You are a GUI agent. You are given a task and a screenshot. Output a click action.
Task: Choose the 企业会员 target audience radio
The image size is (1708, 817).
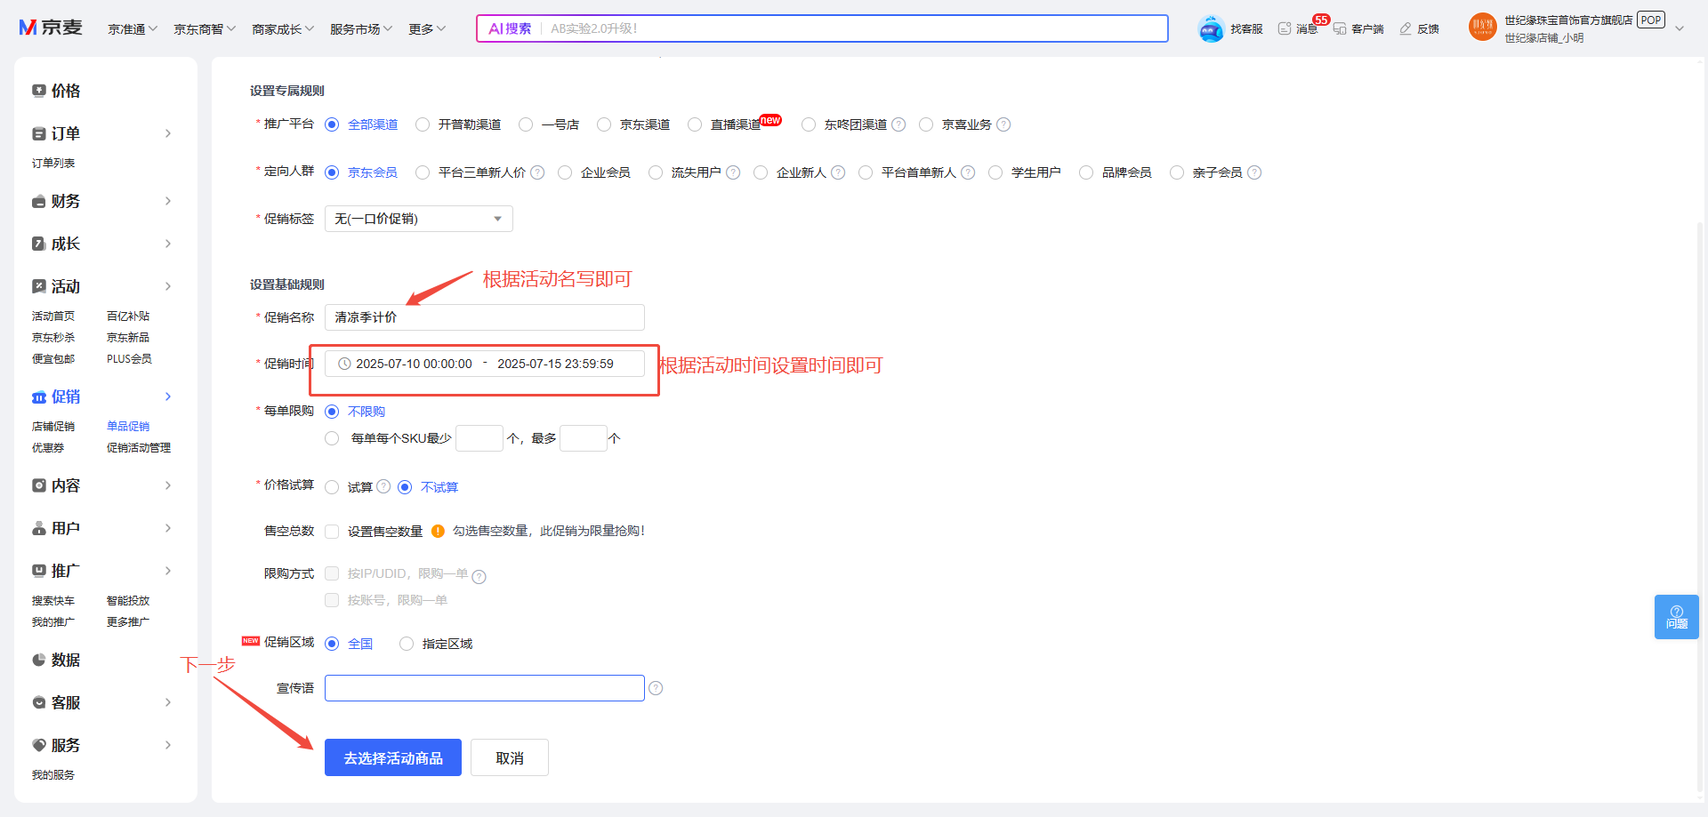pyautogui.click(x=565, y=172)
